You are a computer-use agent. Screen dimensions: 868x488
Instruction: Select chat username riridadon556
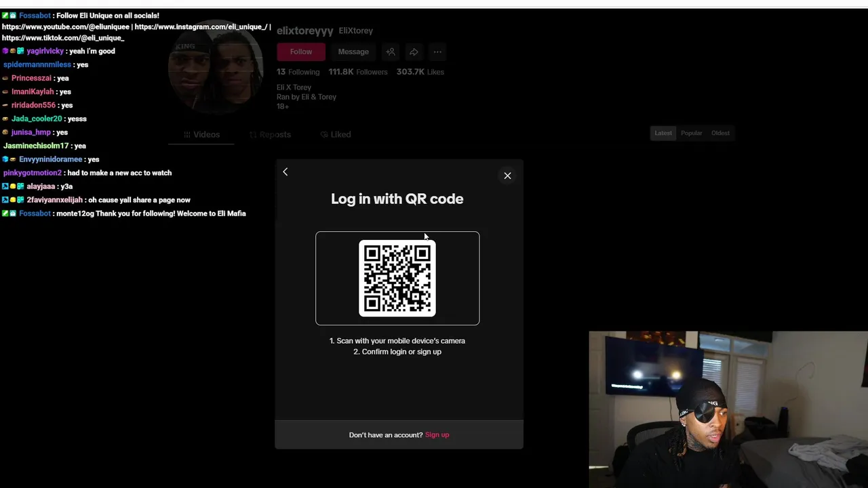coord(33,105)
